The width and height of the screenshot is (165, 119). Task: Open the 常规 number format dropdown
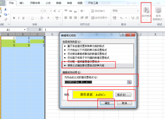click(x=138, y=11)
